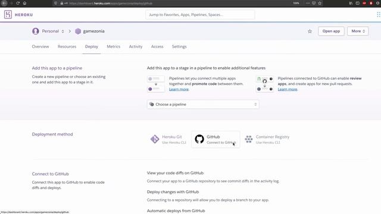Screen dimensions: 381x214
Task: Click the GitHub review apps diagram thumbnail
Action: tap(264, 84)
